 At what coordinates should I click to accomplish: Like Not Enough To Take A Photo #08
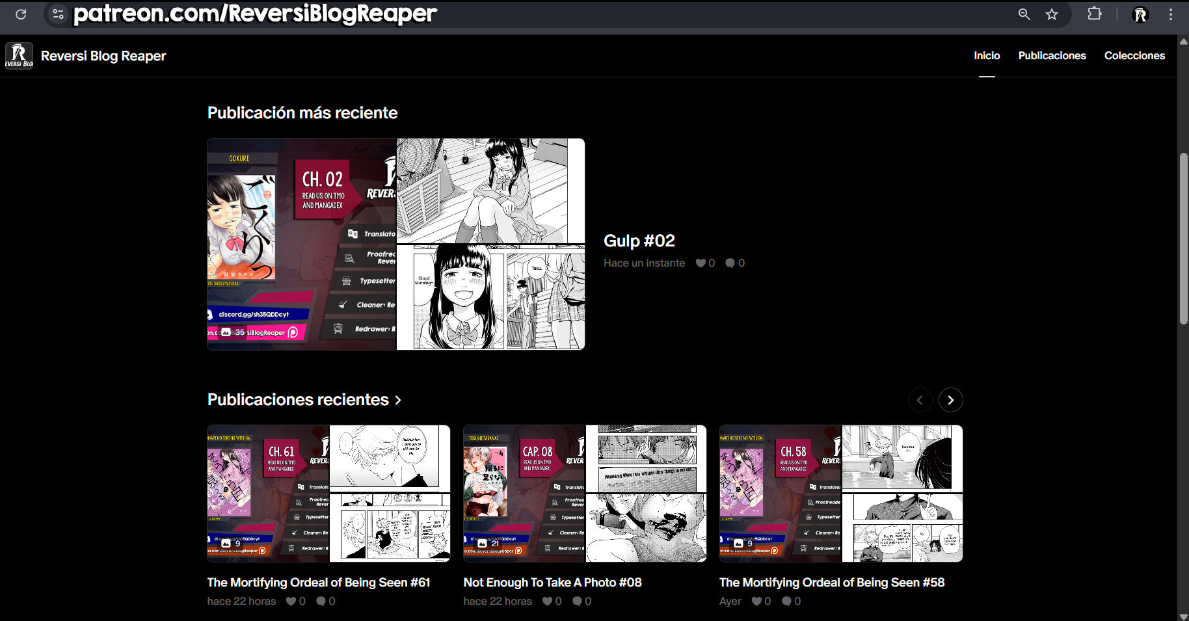coord(548,601)
